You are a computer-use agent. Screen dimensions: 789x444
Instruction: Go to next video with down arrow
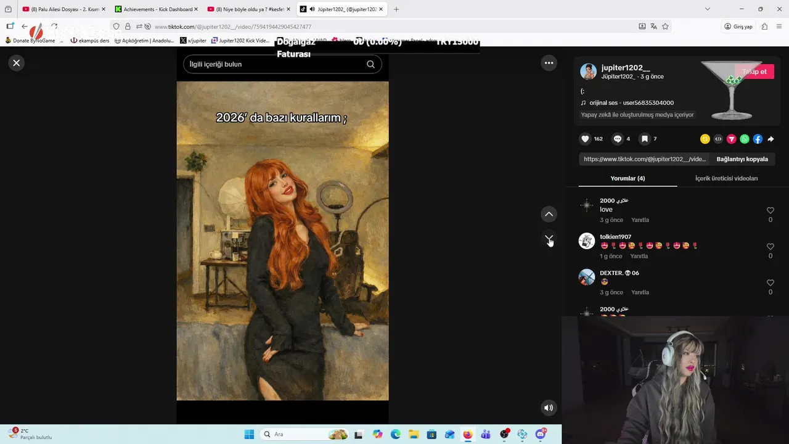click(549, 239)
